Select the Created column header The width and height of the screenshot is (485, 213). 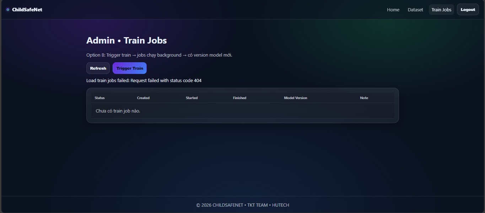[x=143, y=98]
